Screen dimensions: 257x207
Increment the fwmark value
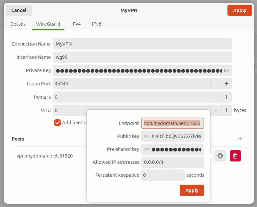(226, 97)
